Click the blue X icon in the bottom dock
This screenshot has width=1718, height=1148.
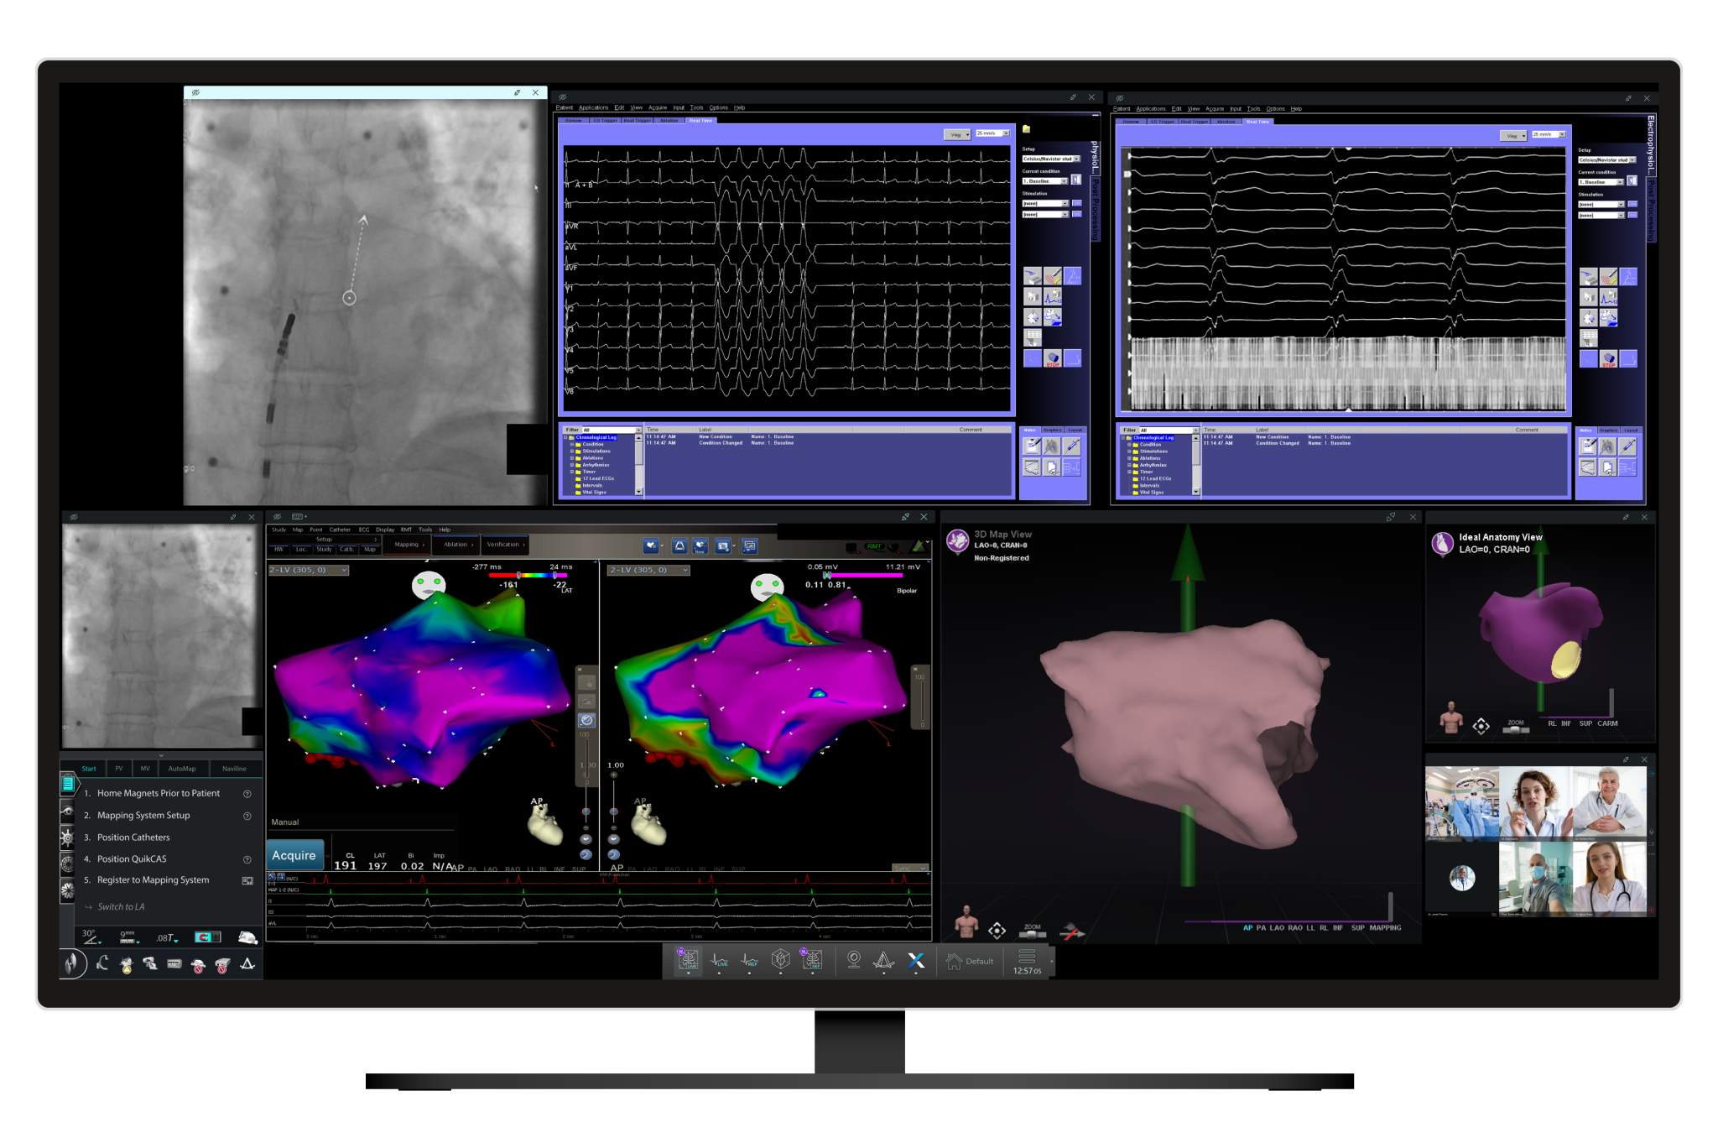pyautogui.click(x=916, y=960)
